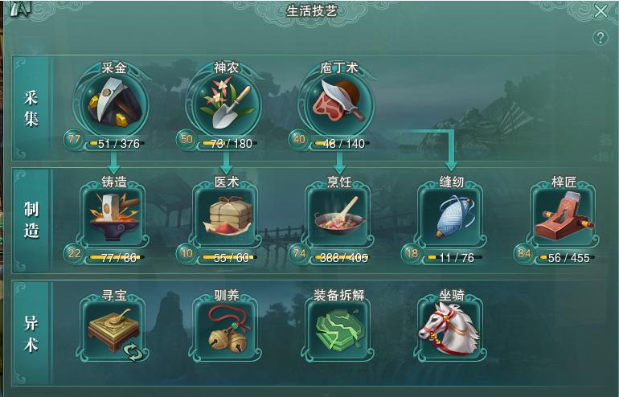Select the 缝纫 sewing thread icon
Screen dimensions: 619x397
[452, 217]
